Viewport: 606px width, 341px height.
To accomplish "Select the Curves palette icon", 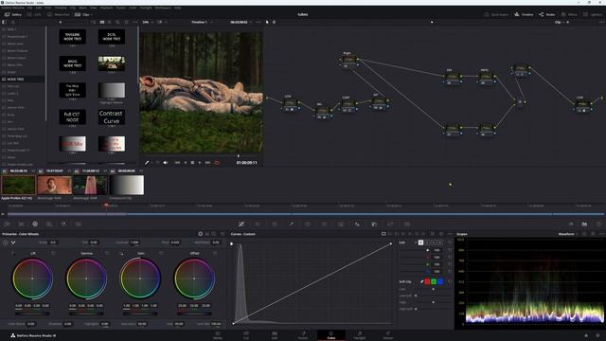I will click(x=241, y=224).
